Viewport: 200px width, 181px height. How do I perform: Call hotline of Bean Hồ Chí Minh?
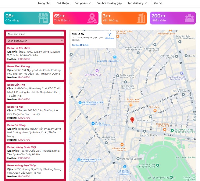point(24,59)
